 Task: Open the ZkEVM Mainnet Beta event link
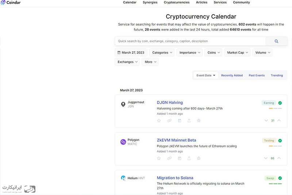(176, 140)
